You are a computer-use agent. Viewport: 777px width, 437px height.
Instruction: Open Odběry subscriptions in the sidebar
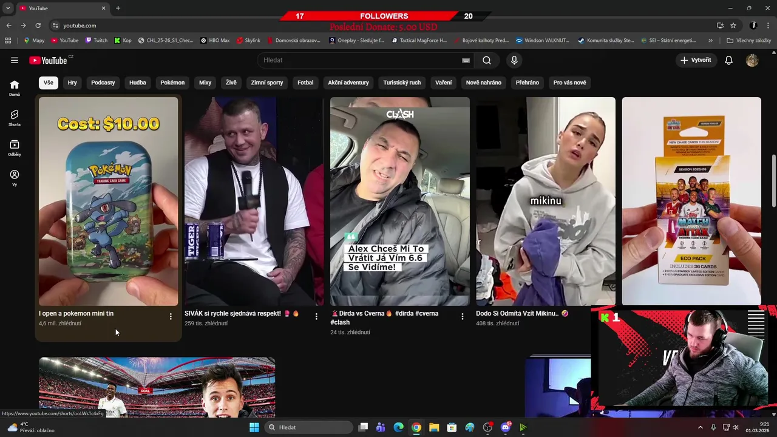point(15,147)
